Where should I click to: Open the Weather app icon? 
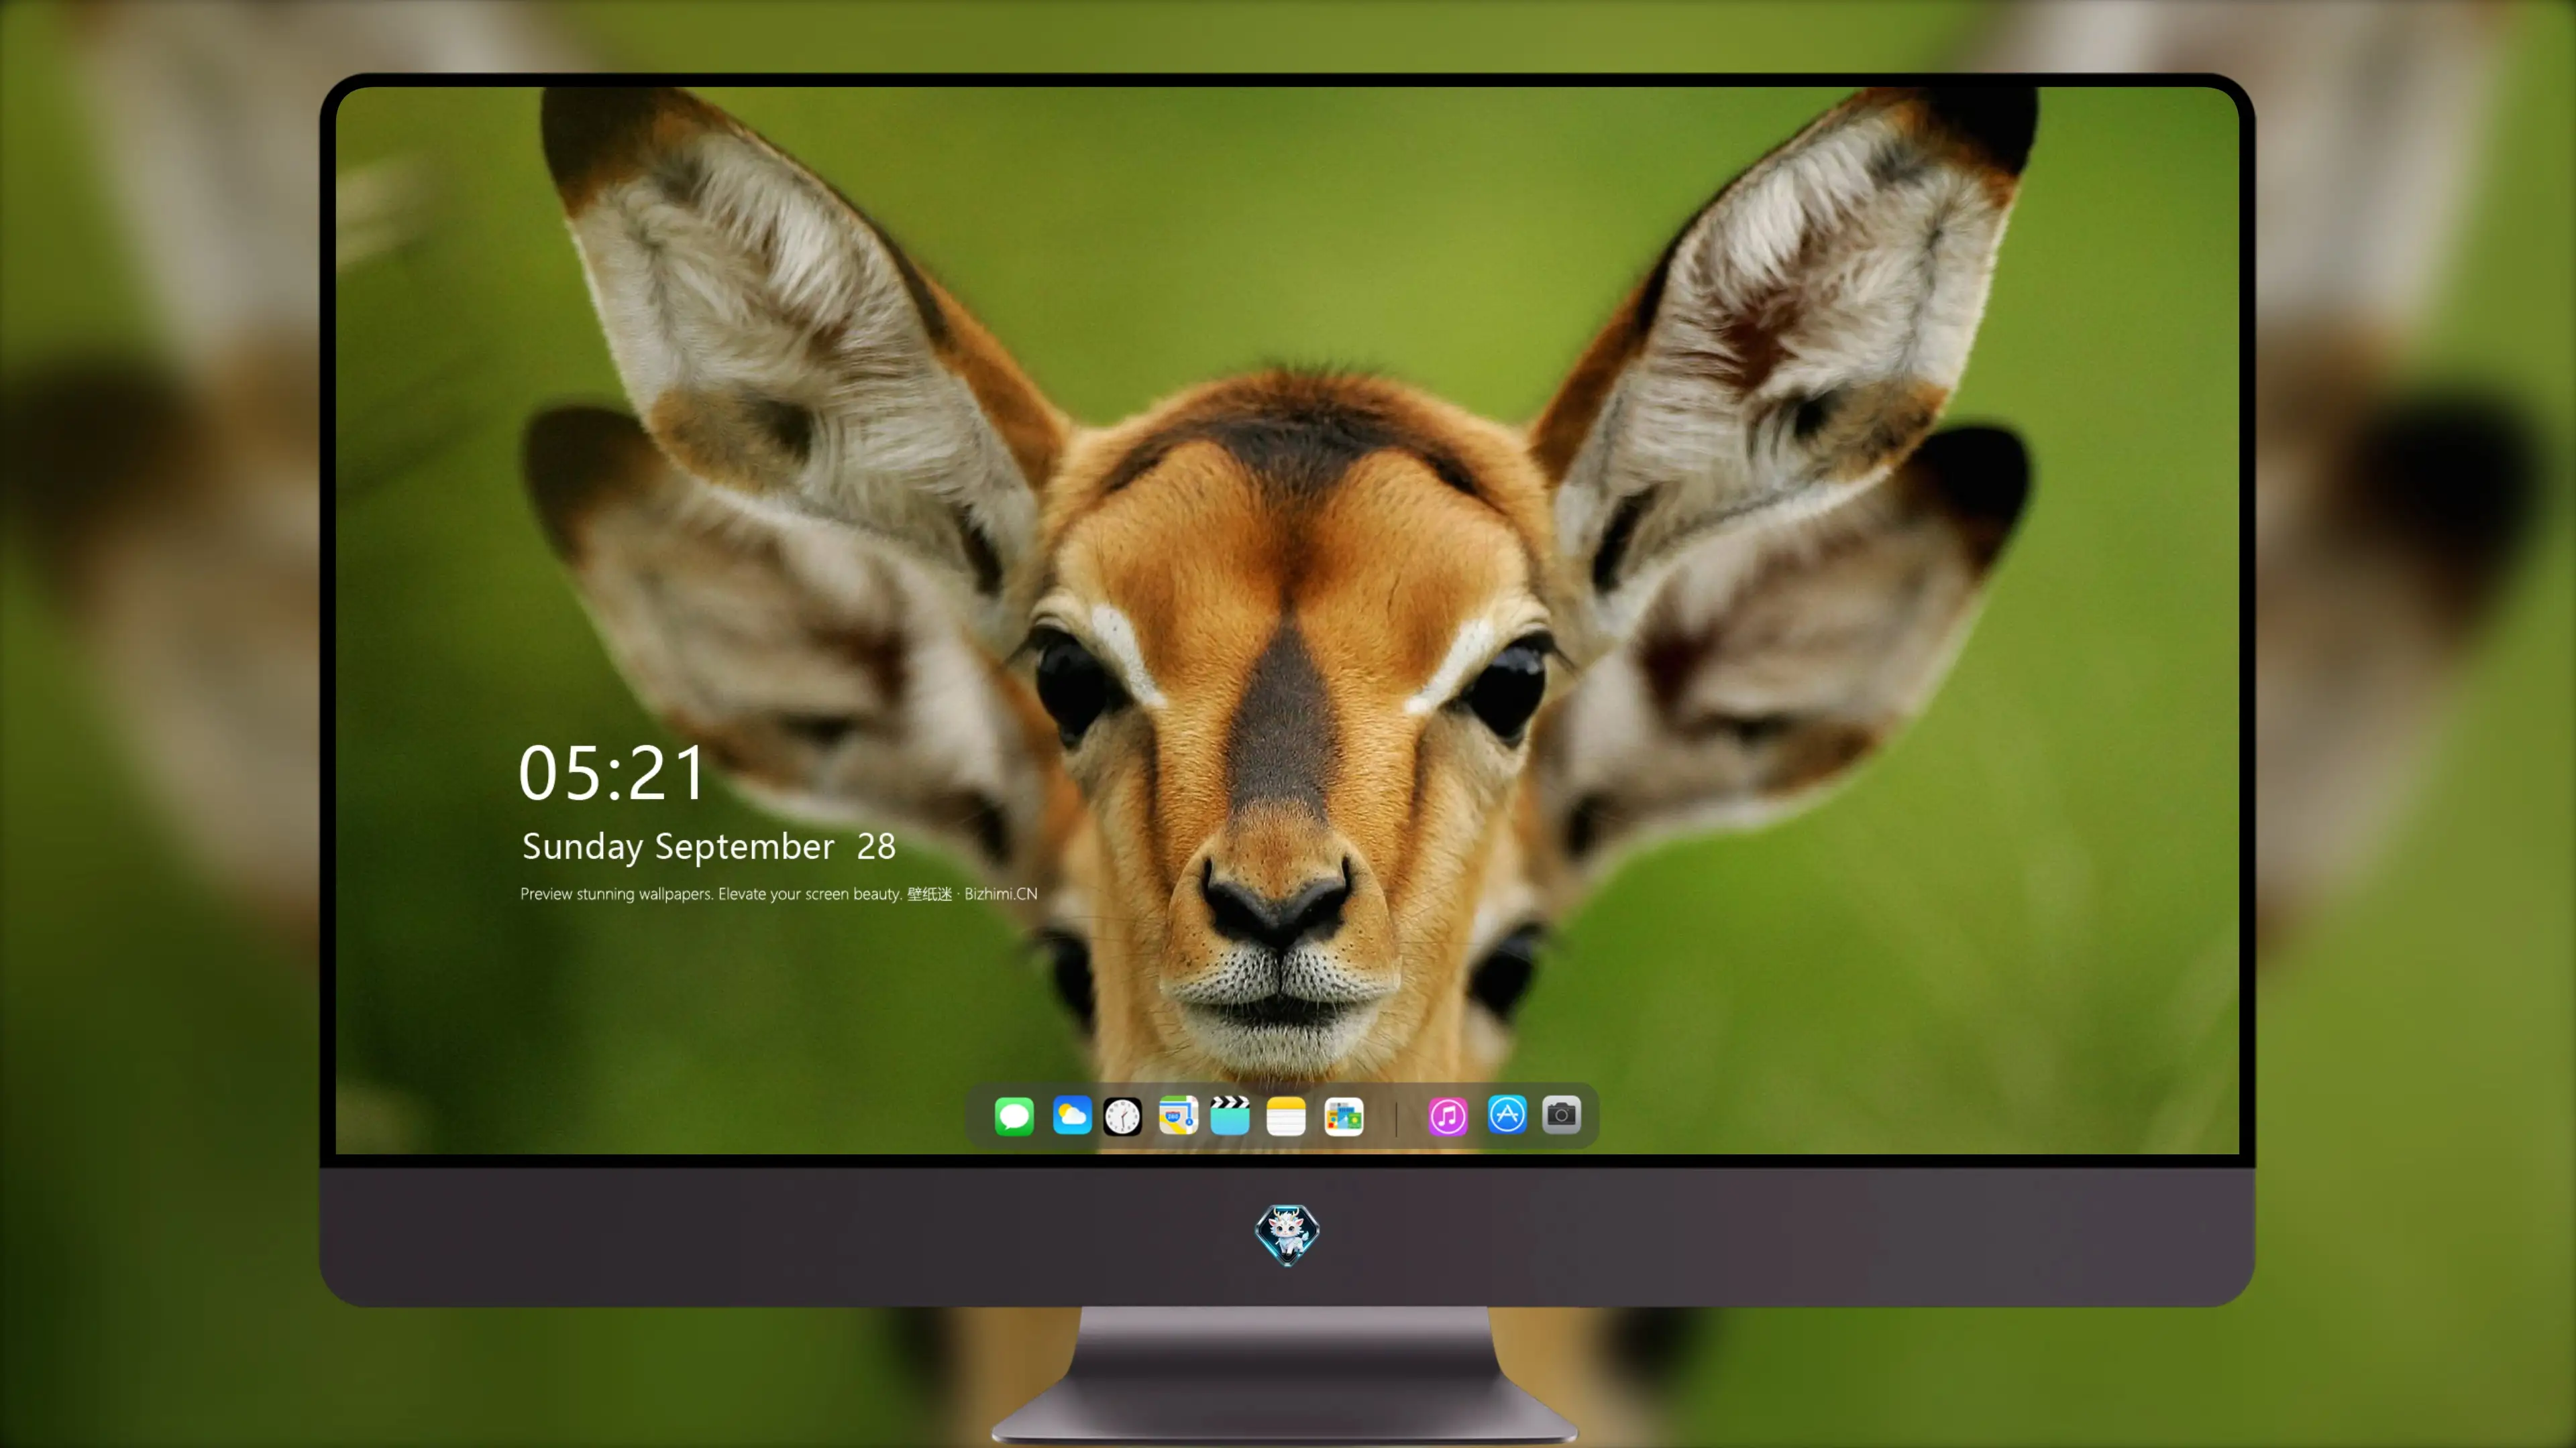1071,1115
